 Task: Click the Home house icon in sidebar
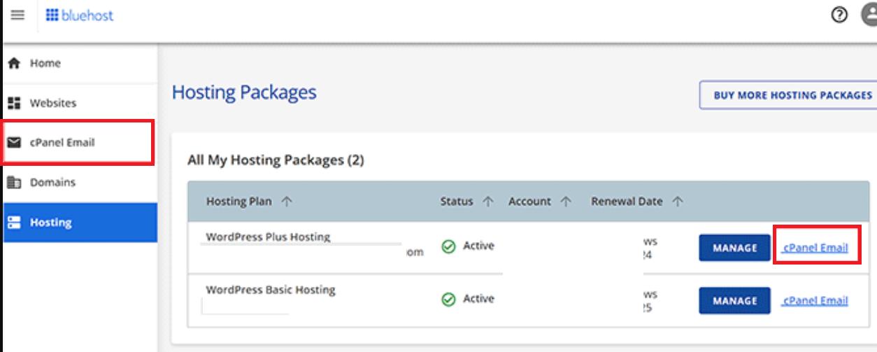coord(13,63)
